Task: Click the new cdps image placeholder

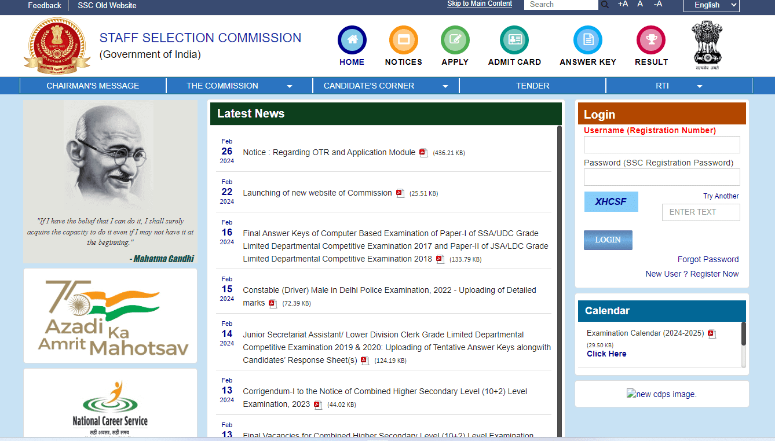Action: (661, 394)
